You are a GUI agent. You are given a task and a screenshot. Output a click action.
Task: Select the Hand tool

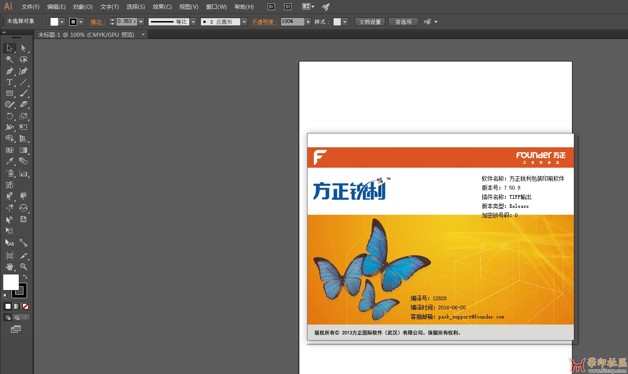click(x=10, y=267)
